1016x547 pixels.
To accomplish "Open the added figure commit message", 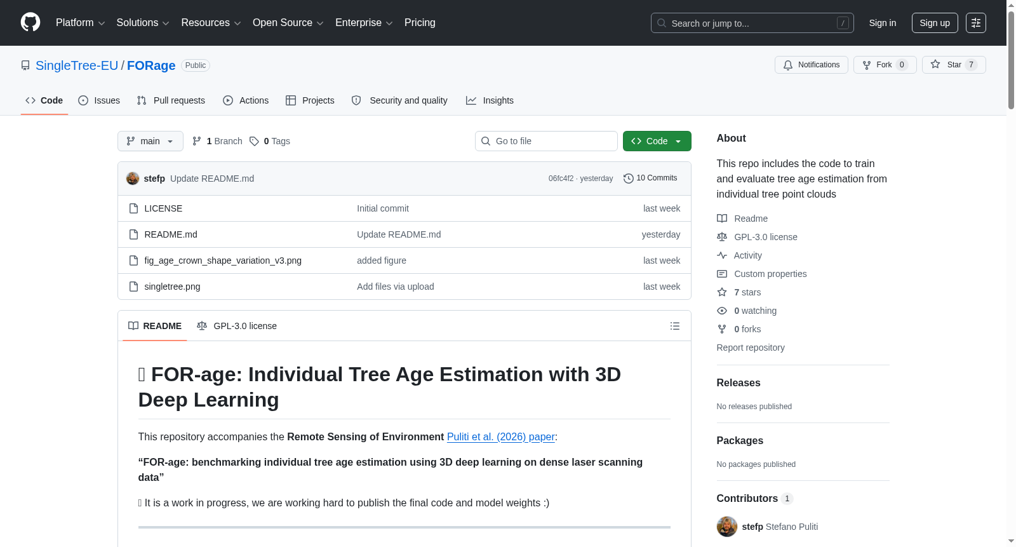I will point(382,260).
